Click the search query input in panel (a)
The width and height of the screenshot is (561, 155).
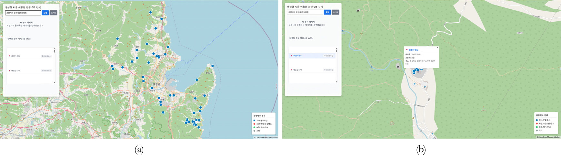[23, 13]
